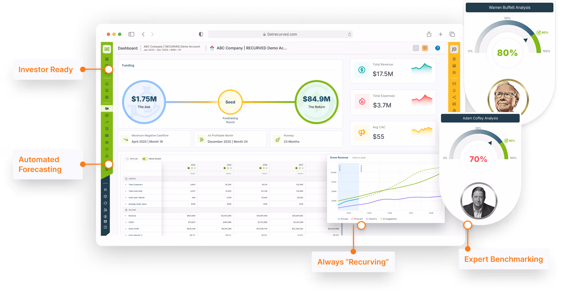The image size is (562, 294).
Task: Click the RE logo in the green sidebar
Action: pos(107,49)
